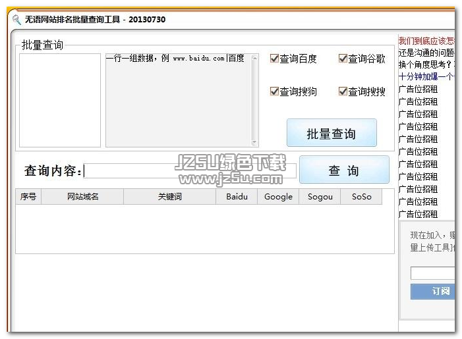Sort by the 关键词 column header
The width and height of the screenshot is (462, 339).
[x=170, y=197]
